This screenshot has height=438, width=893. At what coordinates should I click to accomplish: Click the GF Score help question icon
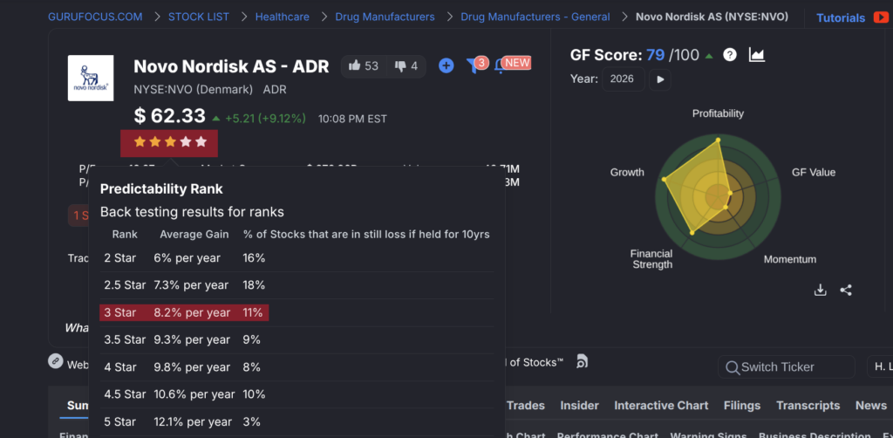tap(730, 55)
